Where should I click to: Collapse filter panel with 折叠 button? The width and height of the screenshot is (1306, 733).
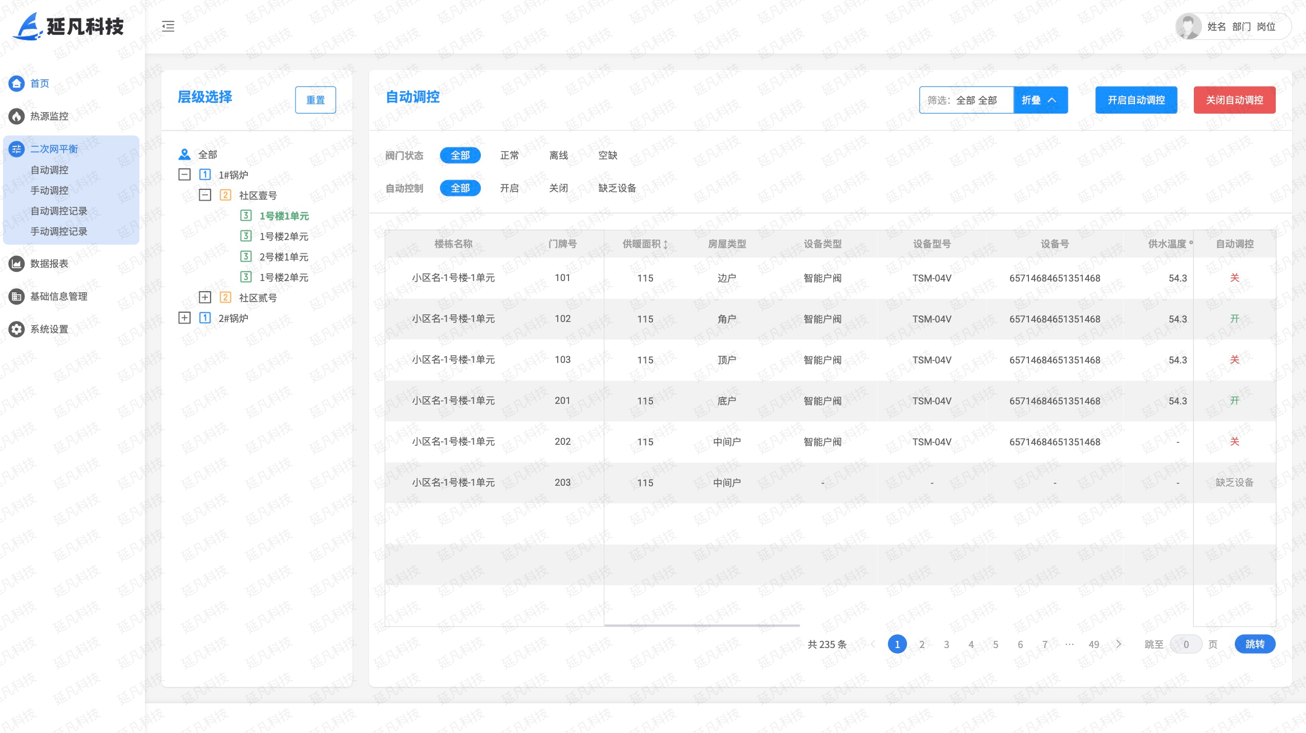(1040, 100)
